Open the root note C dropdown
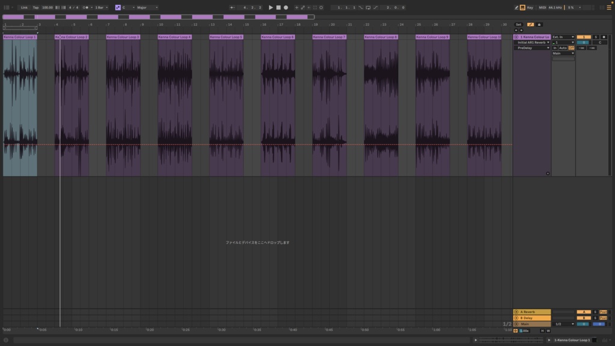Viewport: 615px width, 346px height. click(x=129, y=7)
